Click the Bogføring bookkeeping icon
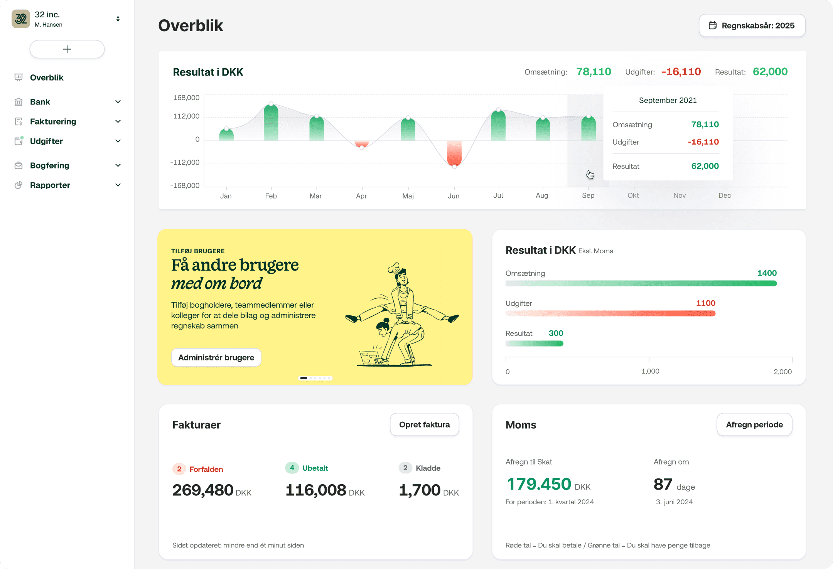The image size is (833, 569). tap(19, 165)
